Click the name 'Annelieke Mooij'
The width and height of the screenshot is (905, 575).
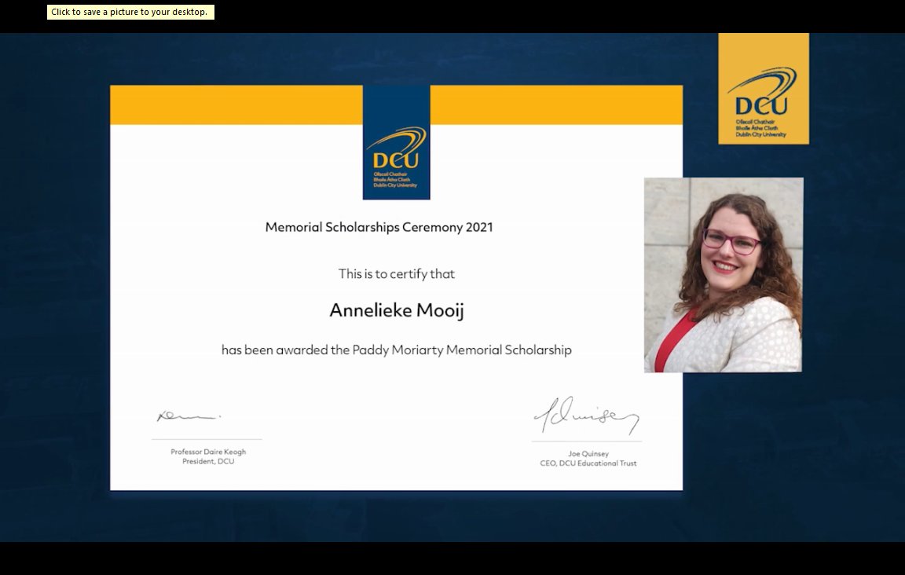click(397, 310)
